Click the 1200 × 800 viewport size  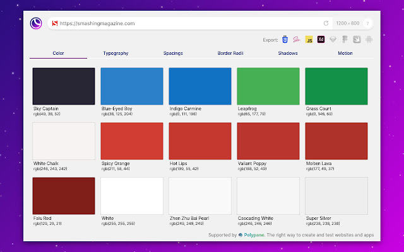347,23
